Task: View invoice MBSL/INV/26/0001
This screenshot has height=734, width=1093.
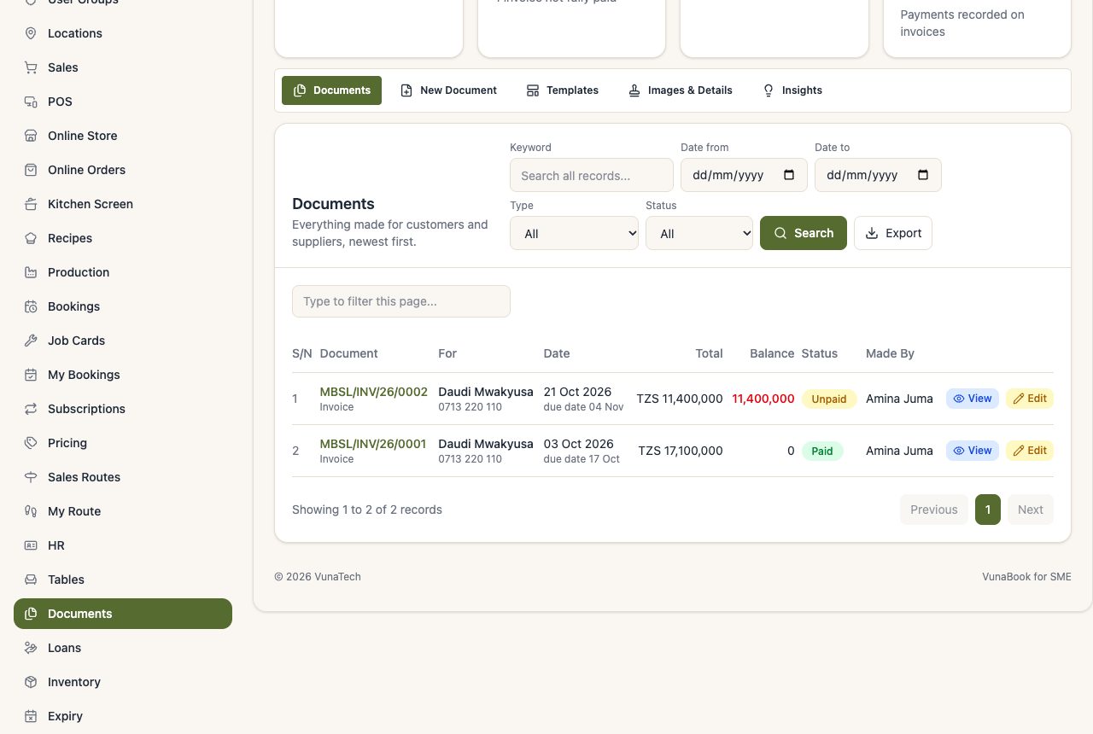Action: tap(973, 451)
